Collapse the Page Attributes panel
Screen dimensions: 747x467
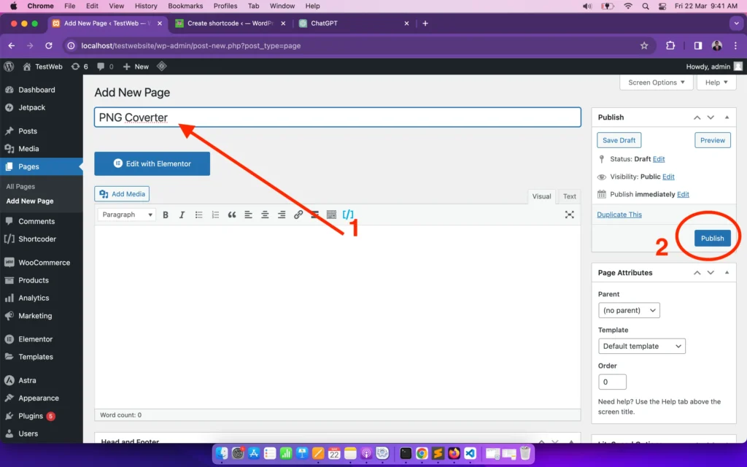727,273
